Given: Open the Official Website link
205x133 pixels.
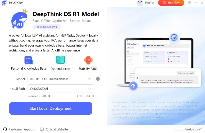Looking at the screenshot, I should (x=57, y=129).
